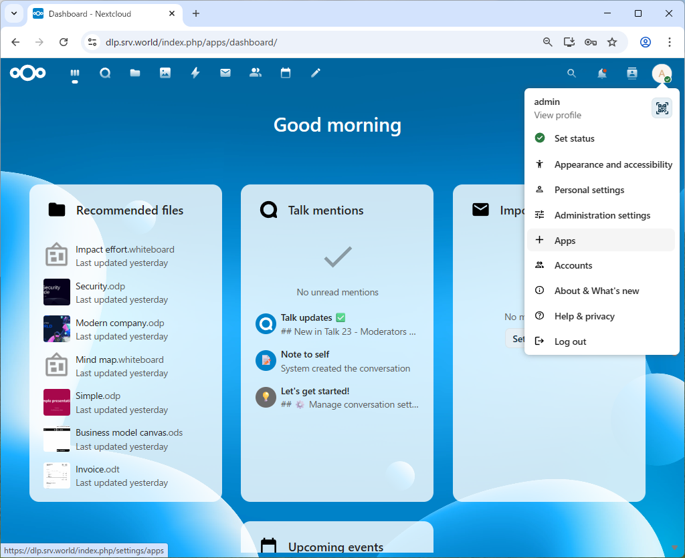Click the browser back arrow

(16, 42)
